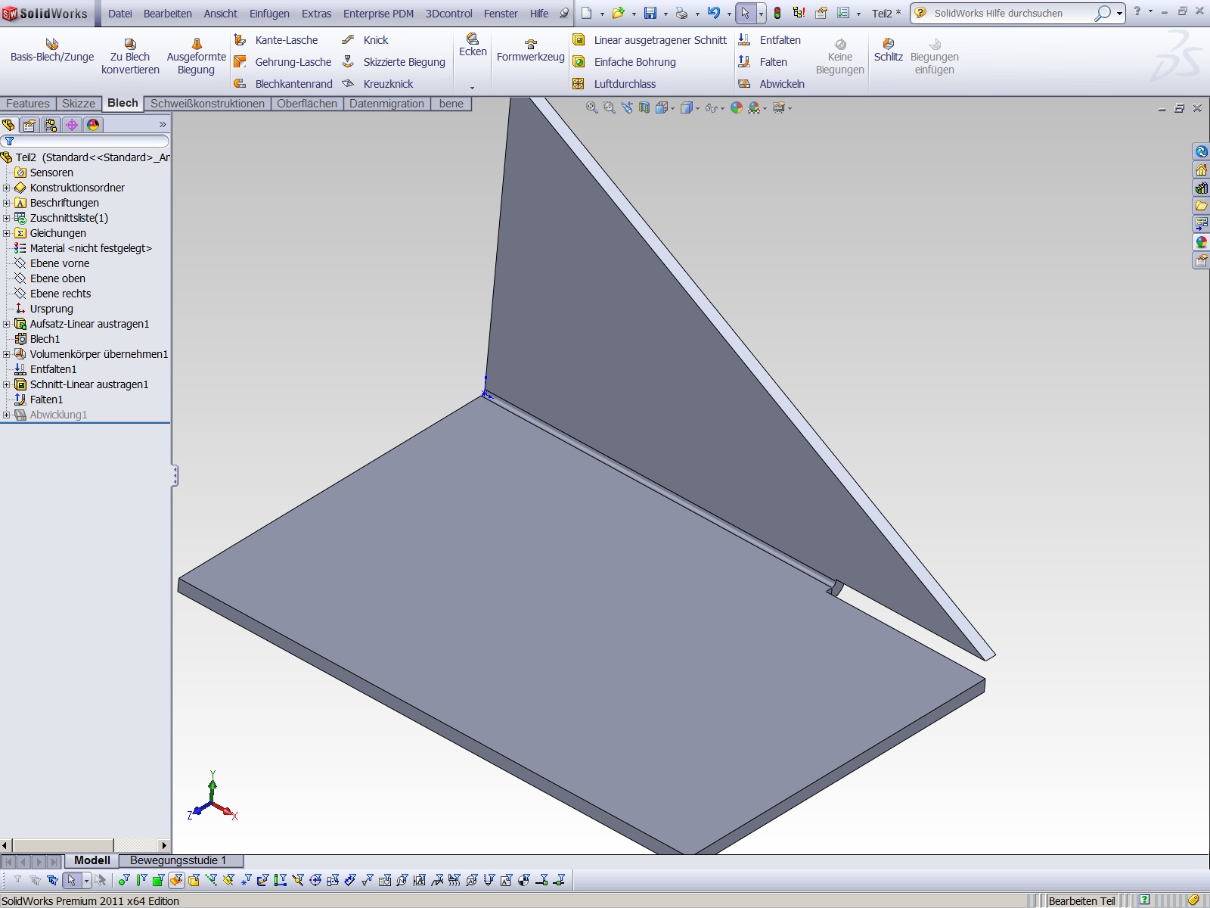Switch to the Schweißkonstruktionen tab
This screenshot has height=908, width=1210.
[207, 104]
